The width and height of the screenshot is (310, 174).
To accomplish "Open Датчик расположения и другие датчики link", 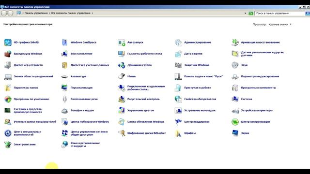I will pyautogui.click(x=262, y=54).
